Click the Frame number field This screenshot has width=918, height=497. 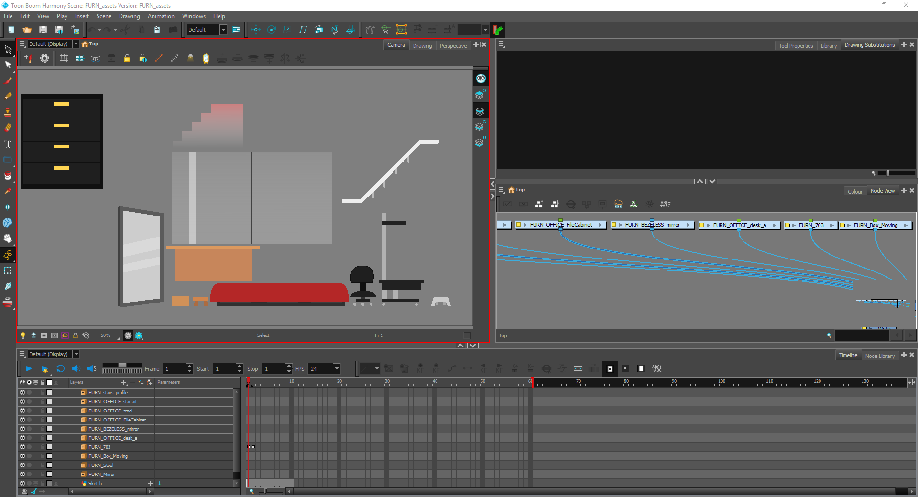[x=174, y=368]
